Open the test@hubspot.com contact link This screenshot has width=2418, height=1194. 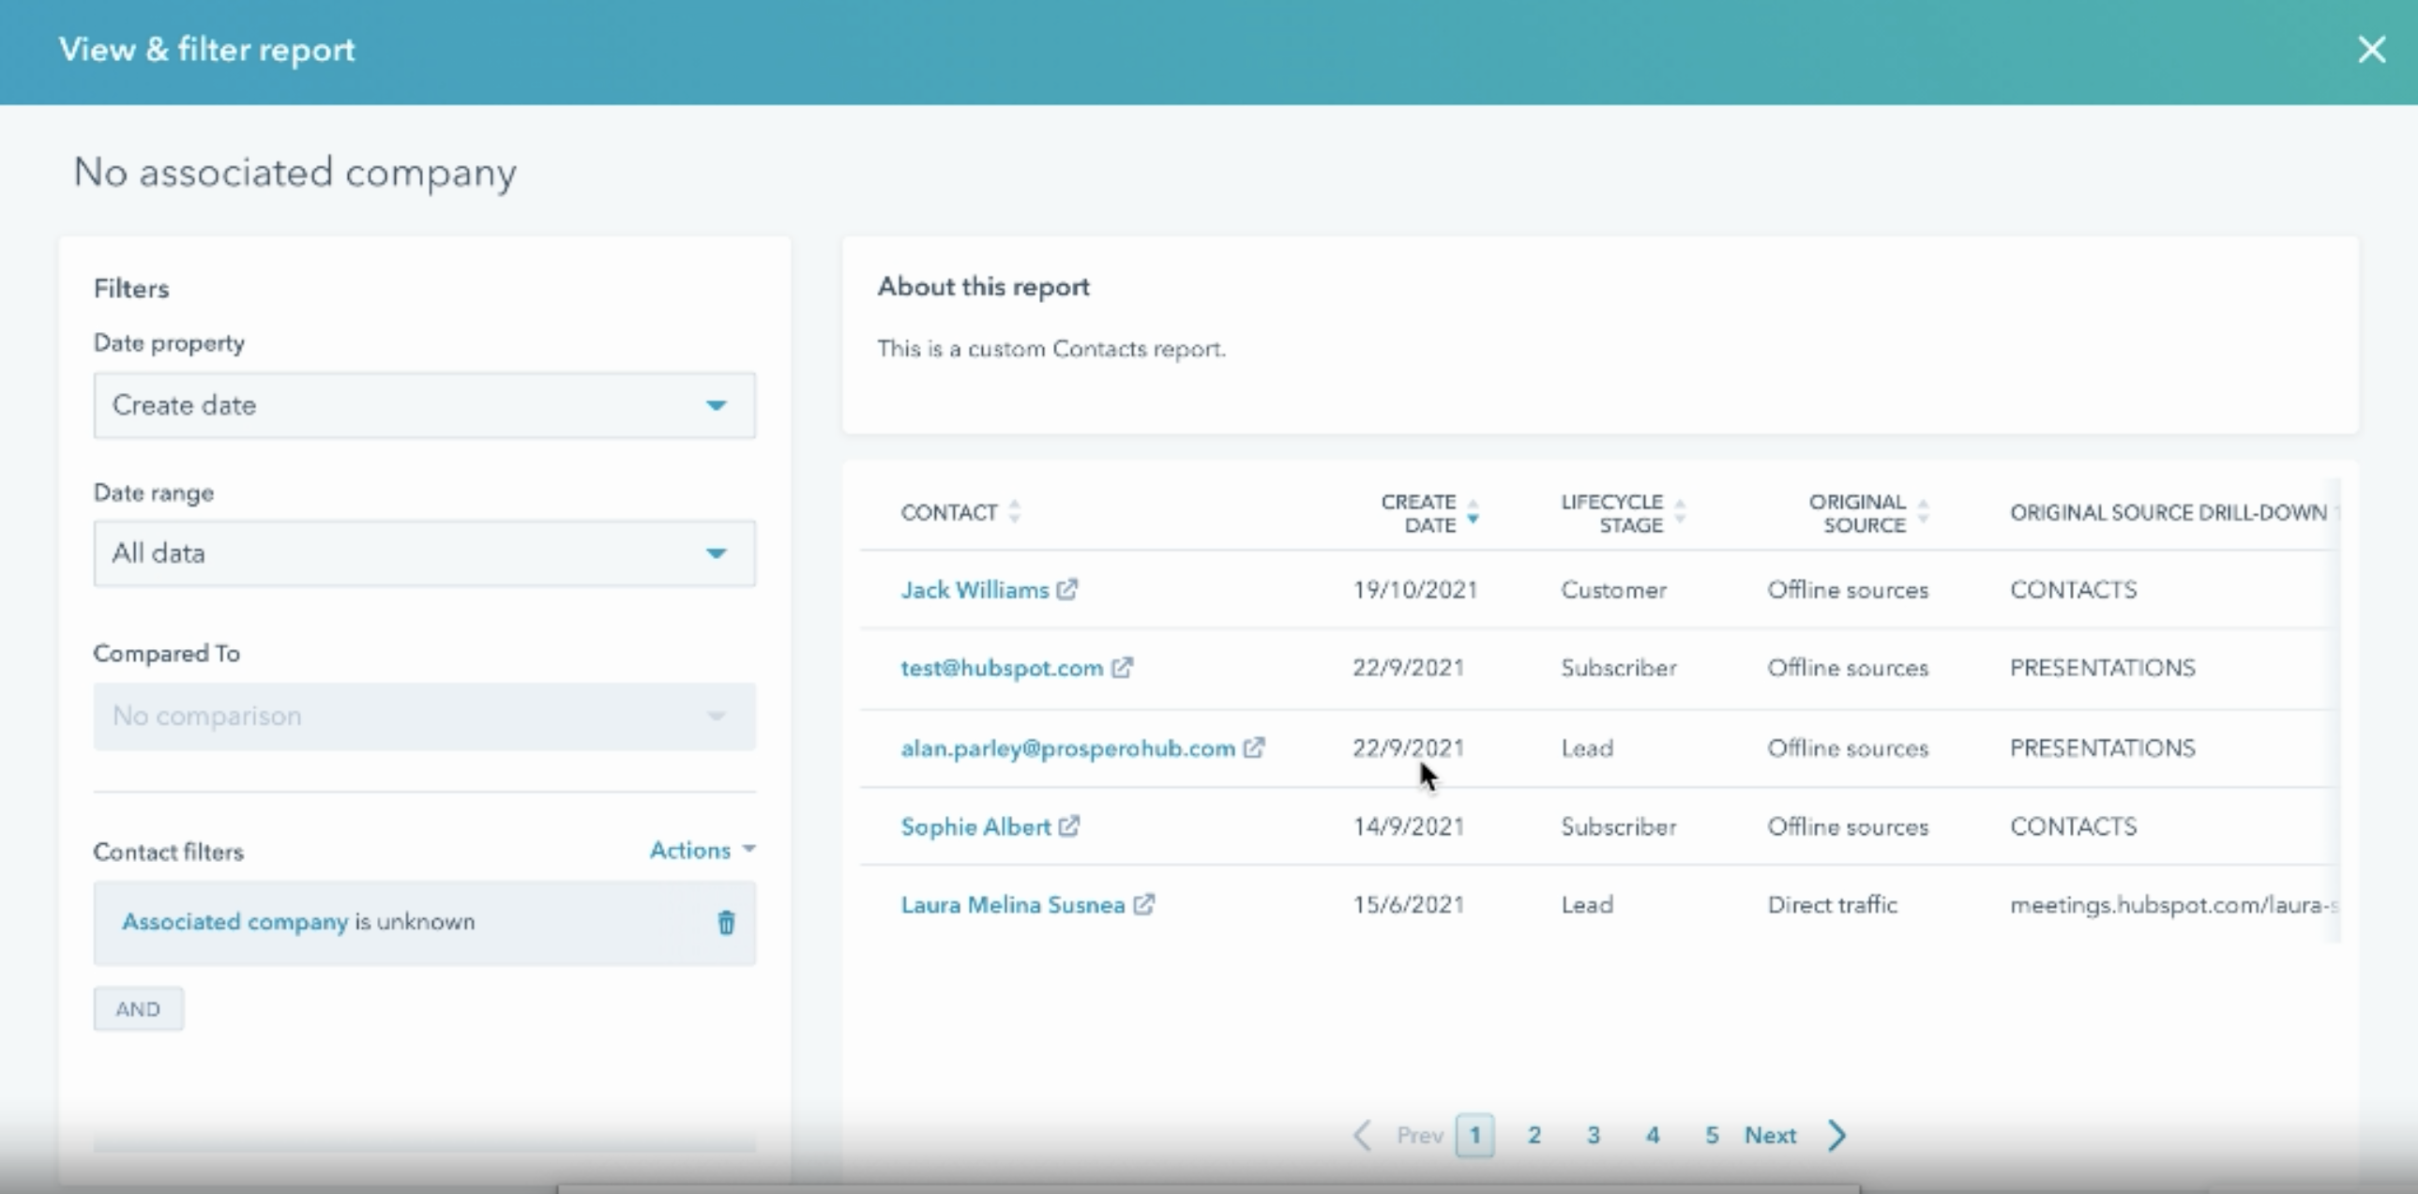(1002, 668)
